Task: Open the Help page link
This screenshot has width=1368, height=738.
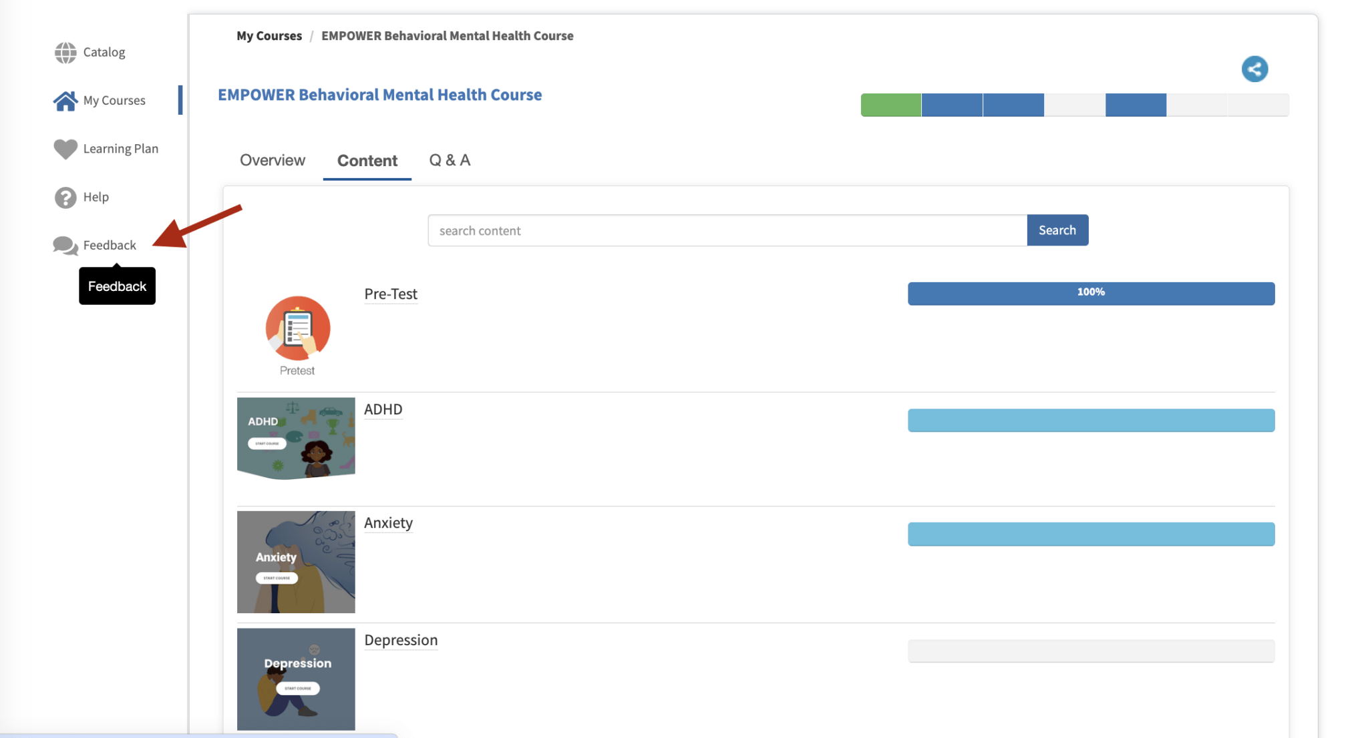Action: coord(96,197)
